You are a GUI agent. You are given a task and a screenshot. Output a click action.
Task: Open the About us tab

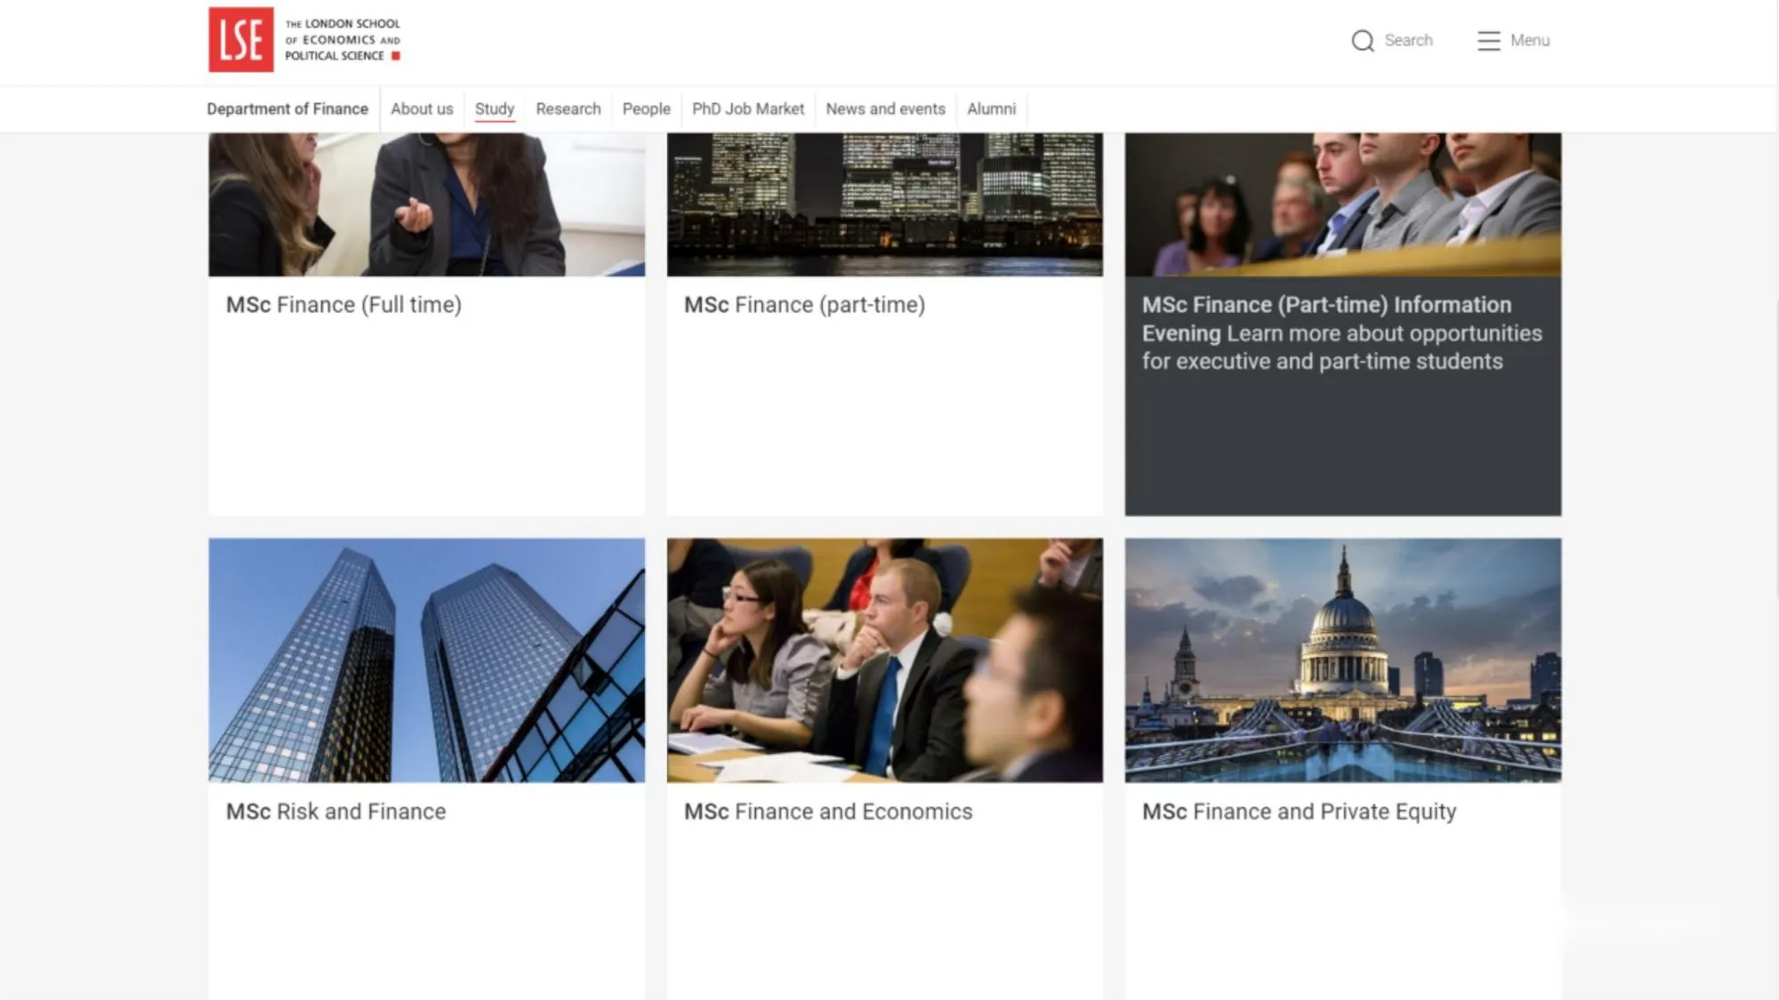pyautogui.click(x=422, y=108)
